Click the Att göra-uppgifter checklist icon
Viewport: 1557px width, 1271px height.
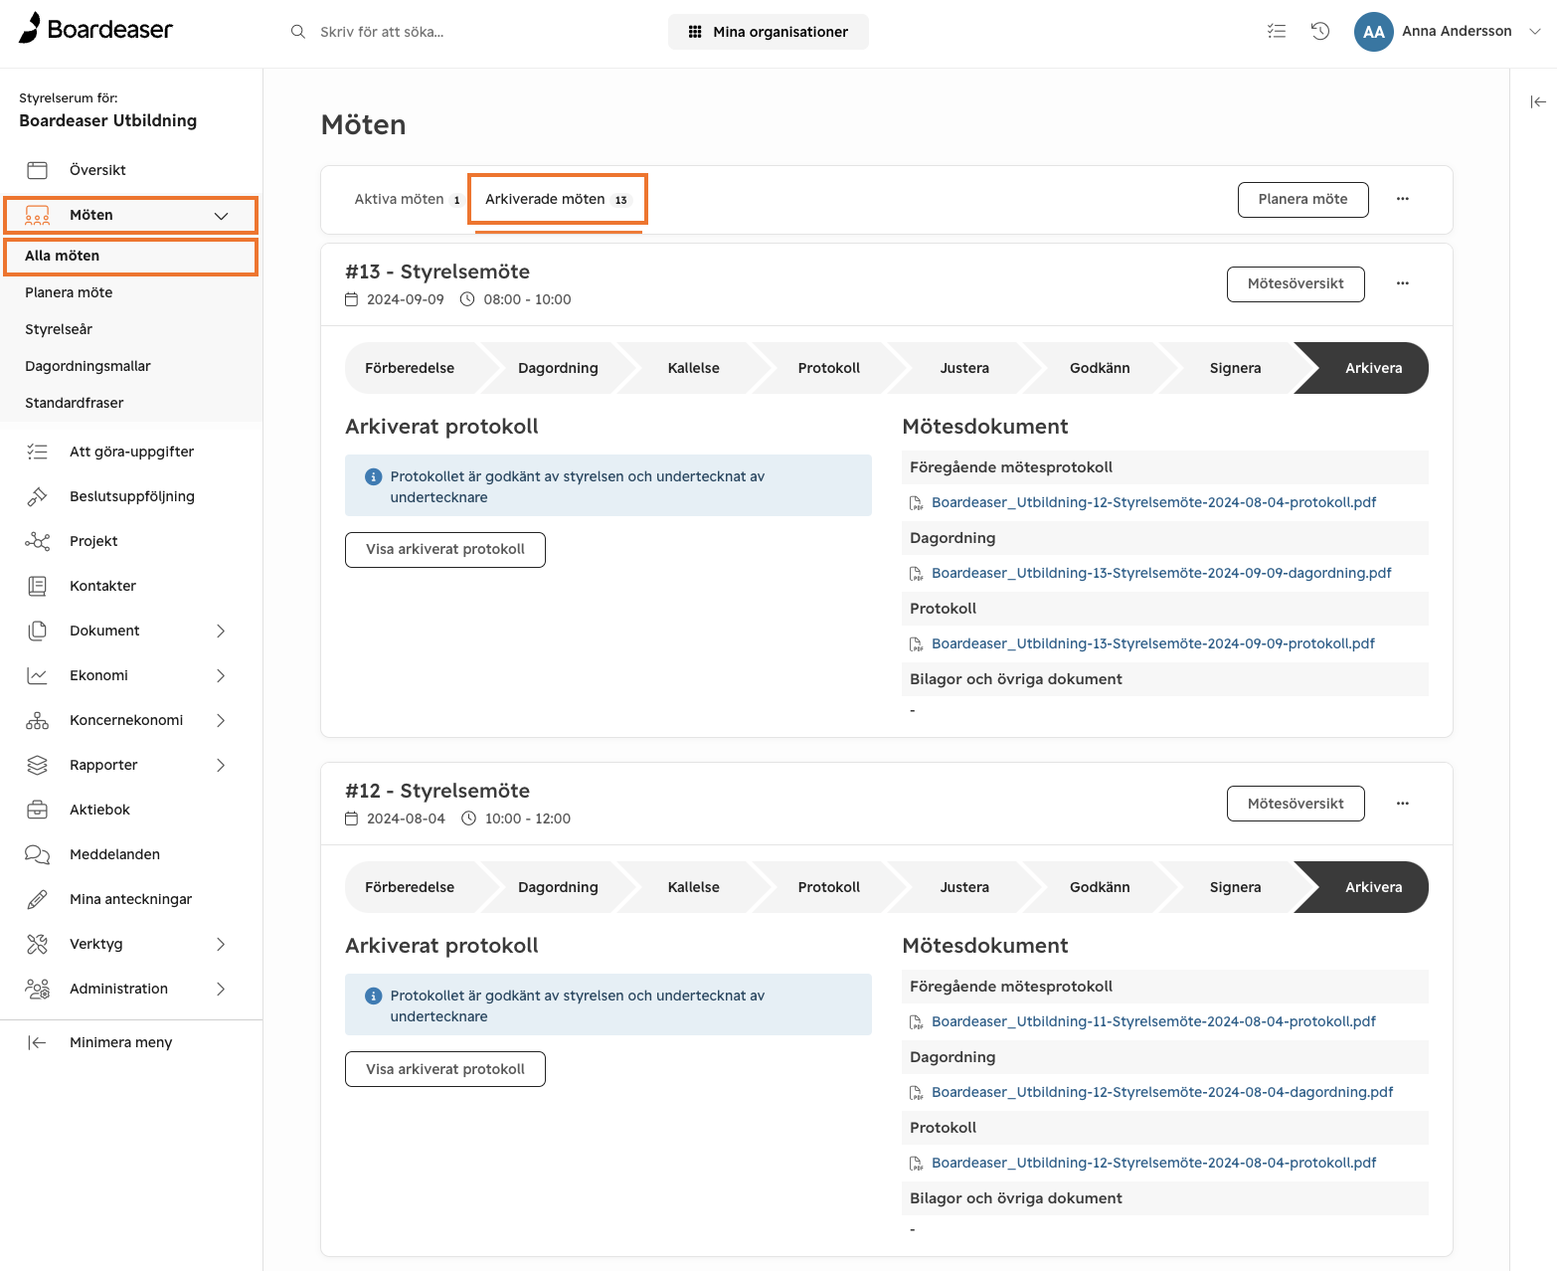pos(37,452)
